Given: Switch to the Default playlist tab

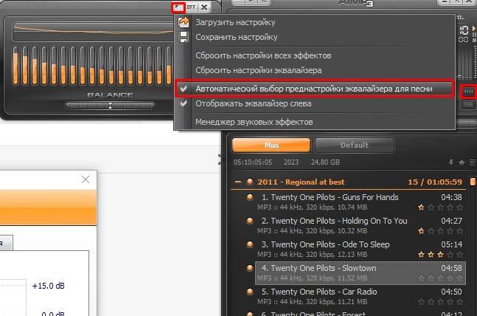Looking at the screenshot, I should click(355, 145).
